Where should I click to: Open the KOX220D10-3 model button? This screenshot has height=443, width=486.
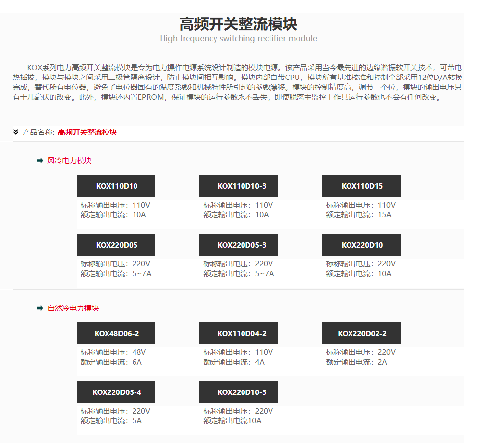click(x=239, y=392)
